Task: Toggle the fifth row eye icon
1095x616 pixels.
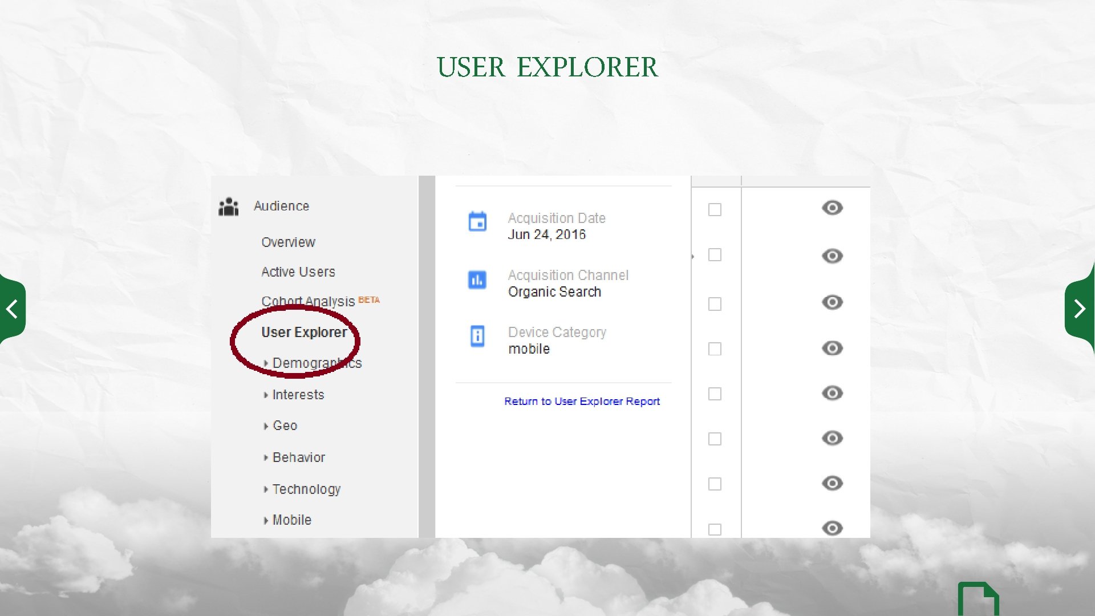Action: [x=833, y=393]
